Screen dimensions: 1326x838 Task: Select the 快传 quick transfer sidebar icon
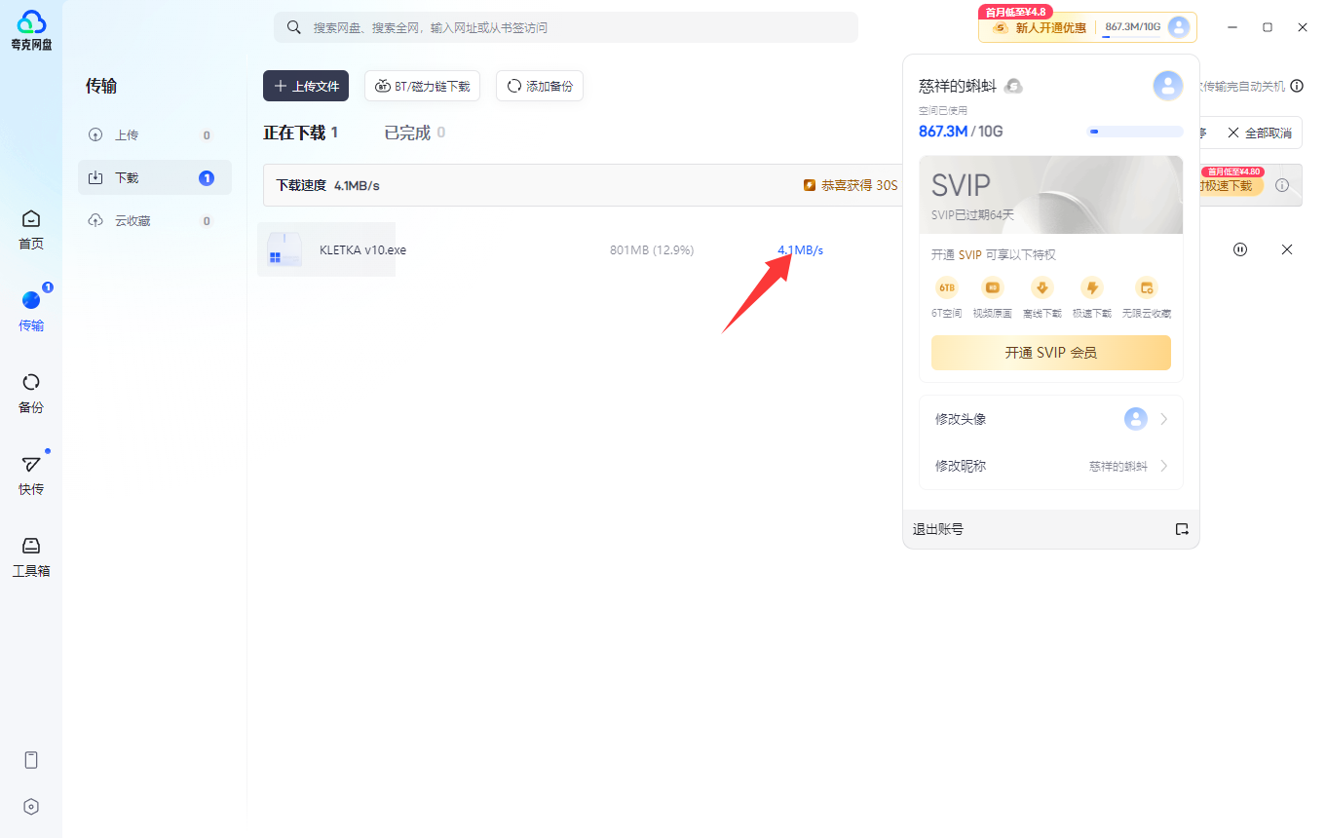tap(30, 475)
